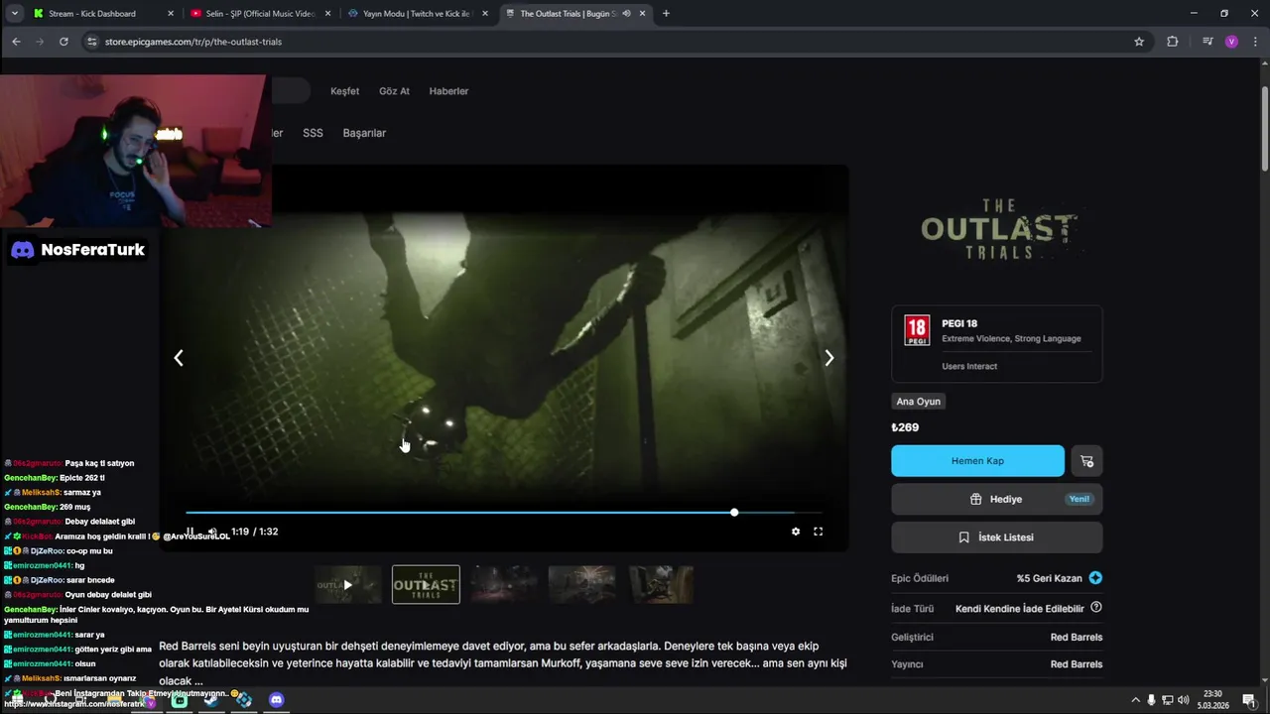Viewport: 1270px width, 714px height.
Task: Click Kendi Kendine İade Edilebilir text
Action: coord(1020,609)
